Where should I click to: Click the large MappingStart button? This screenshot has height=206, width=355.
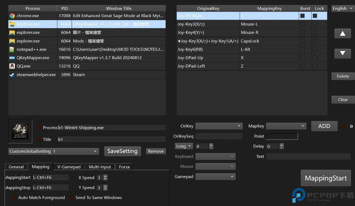coord(326,178)
